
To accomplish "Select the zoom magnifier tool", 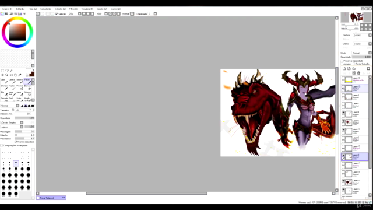I will tap(7, 75).
